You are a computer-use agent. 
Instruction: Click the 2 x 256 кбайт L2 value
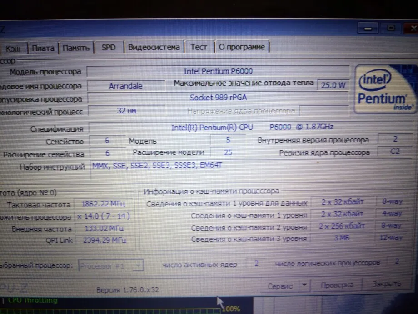[342, 226]
